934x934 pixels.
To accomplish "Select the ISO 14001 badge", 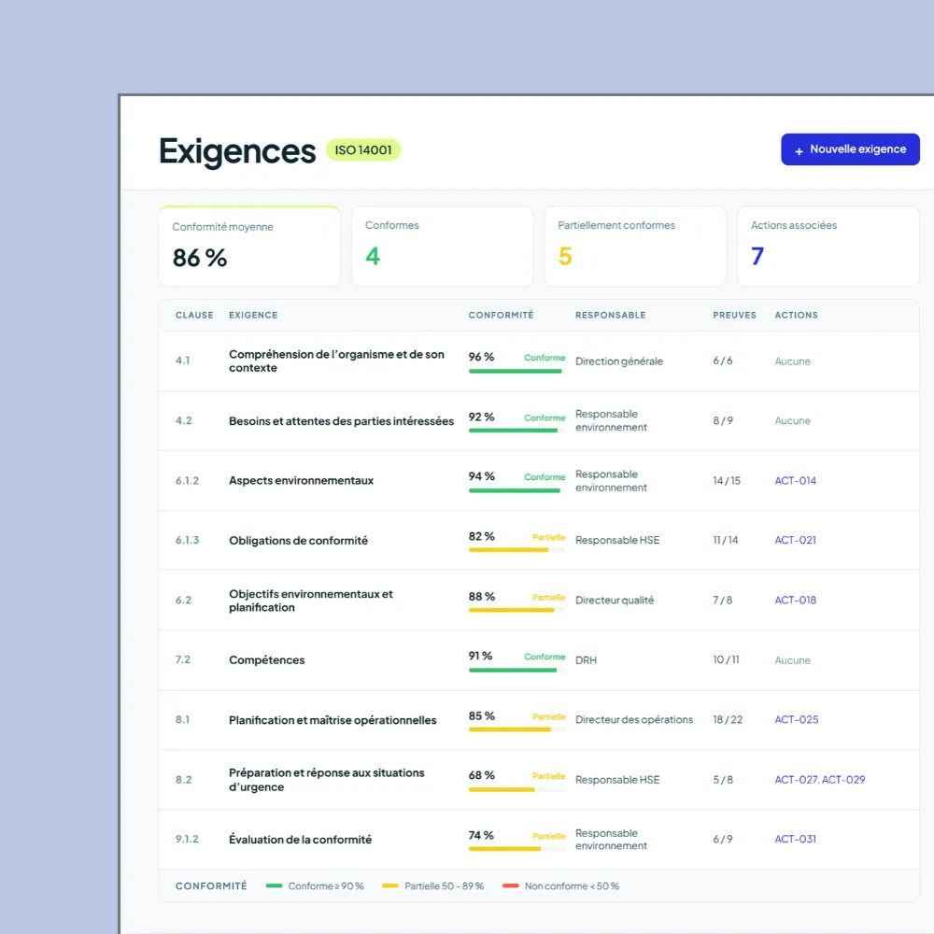I will (363, 150).
